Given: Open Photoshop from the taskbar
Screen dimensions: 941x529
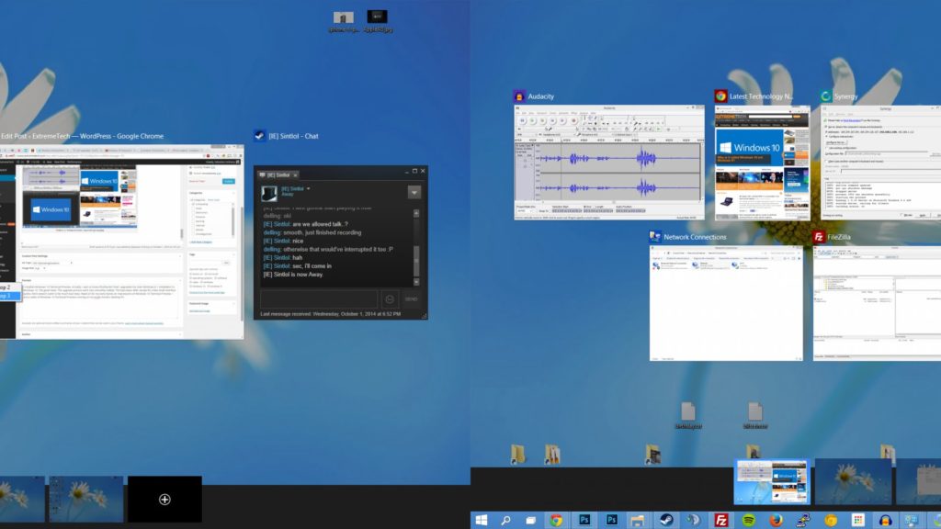Looking at the screenshot, I should click(x=583, y=519).
